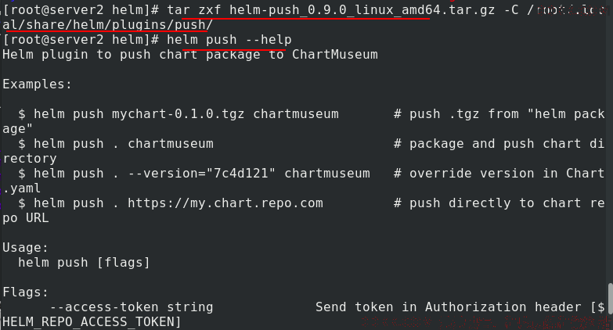The width and height of the screenshot is (613, 330).
Task: Click the '# override version in Chart' comment
Action: tap(499, 174)
